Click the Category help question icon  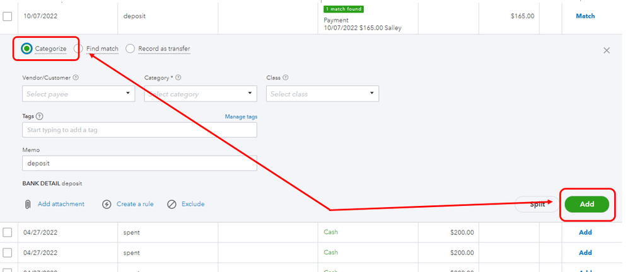(x=178, y=78)
